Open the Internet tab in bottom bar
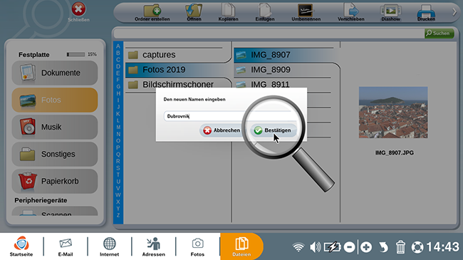 (109, 246)
